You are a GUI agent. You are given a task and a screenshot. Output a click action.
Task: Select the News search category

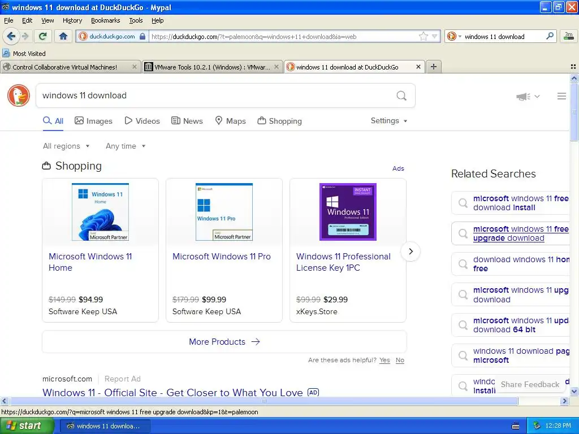pos(187,121)
